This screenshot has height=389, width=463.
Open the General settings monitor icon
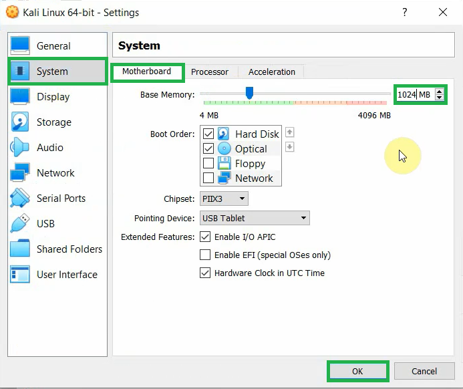[x=20, y=45]
